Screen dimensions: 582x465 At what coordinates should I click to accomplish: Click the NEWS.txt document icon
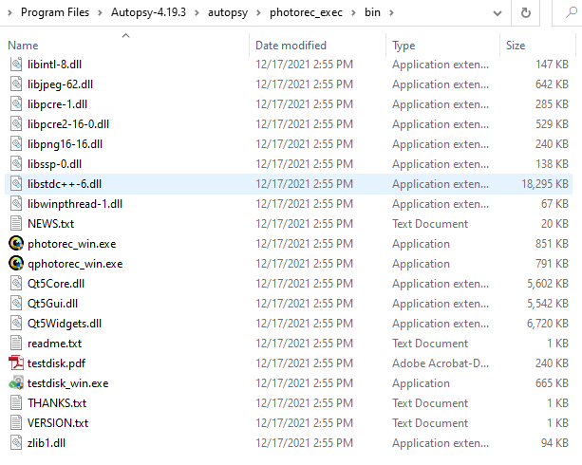(16, 224)
